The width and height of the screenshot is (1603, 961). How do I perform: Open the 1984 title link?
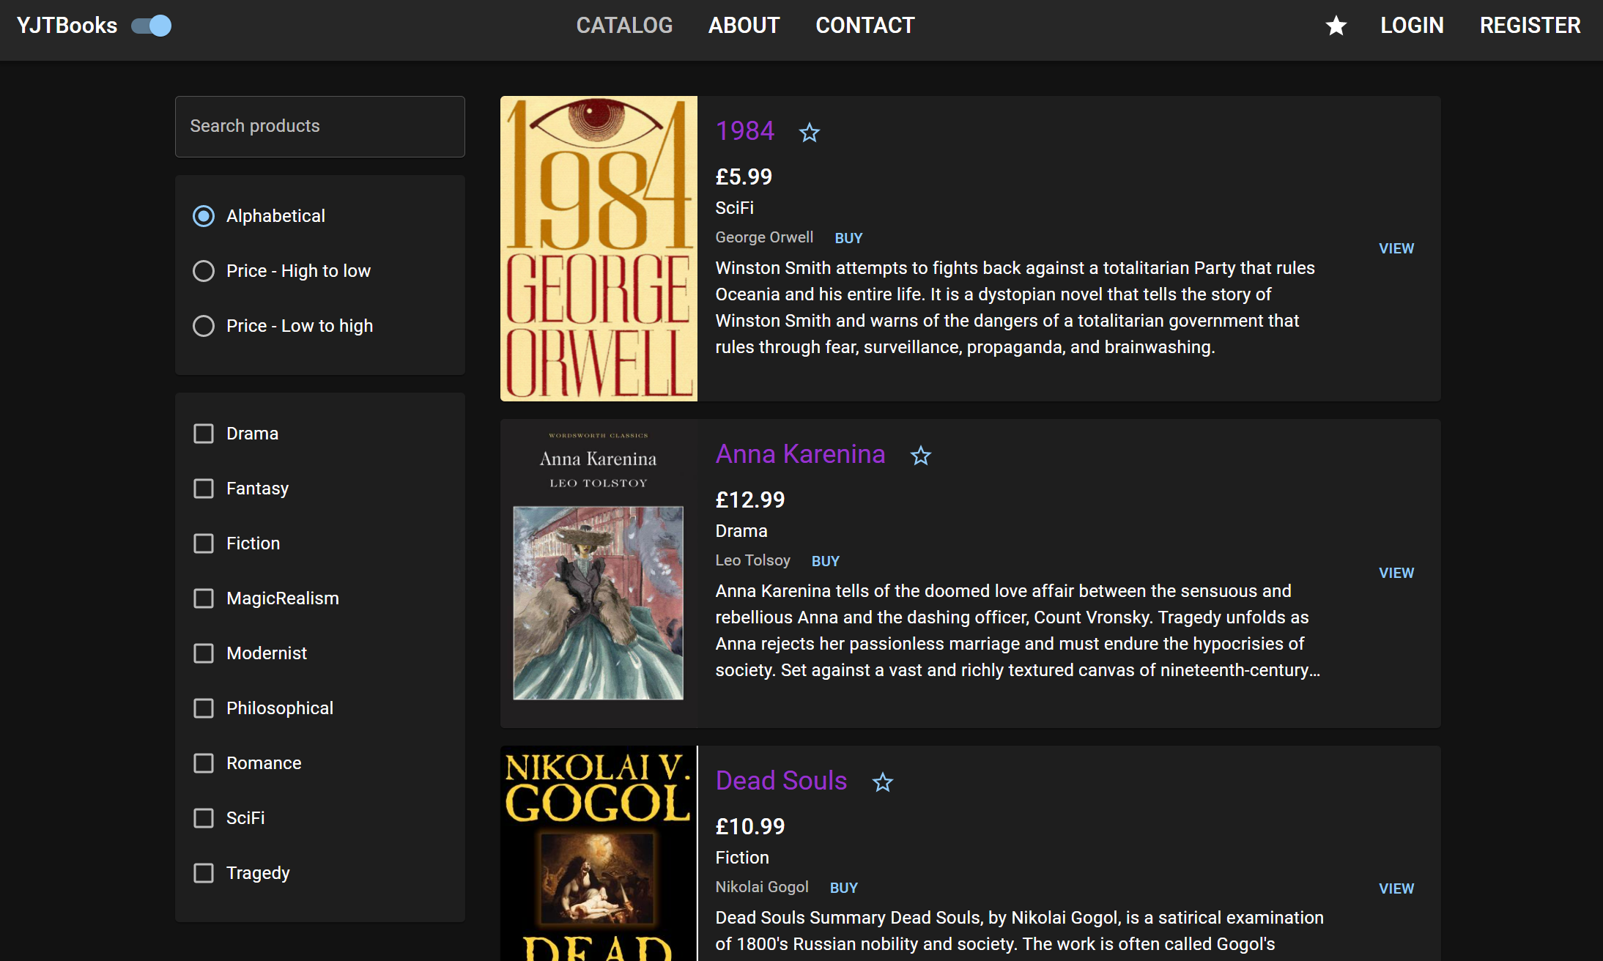coord(745,131)
